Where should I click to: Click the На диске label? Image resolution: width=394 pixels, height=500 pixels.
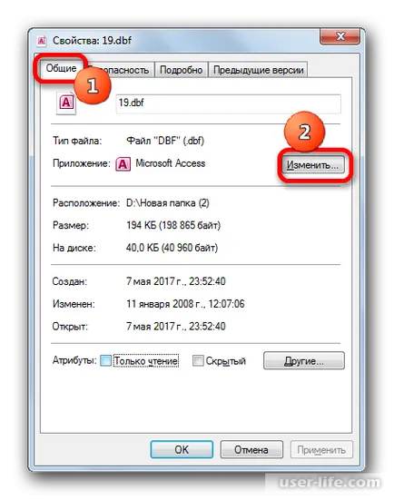(x=74, y=248)
